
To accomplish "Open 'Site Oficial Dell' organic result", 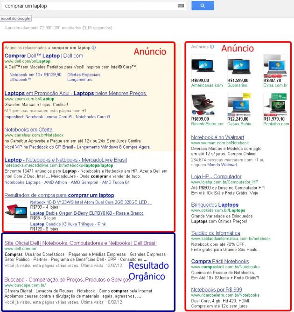I will 80,243.
